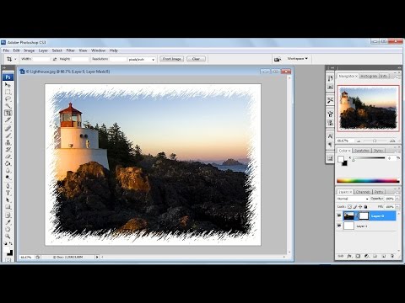Select the Lasso tool

point(8,98)
